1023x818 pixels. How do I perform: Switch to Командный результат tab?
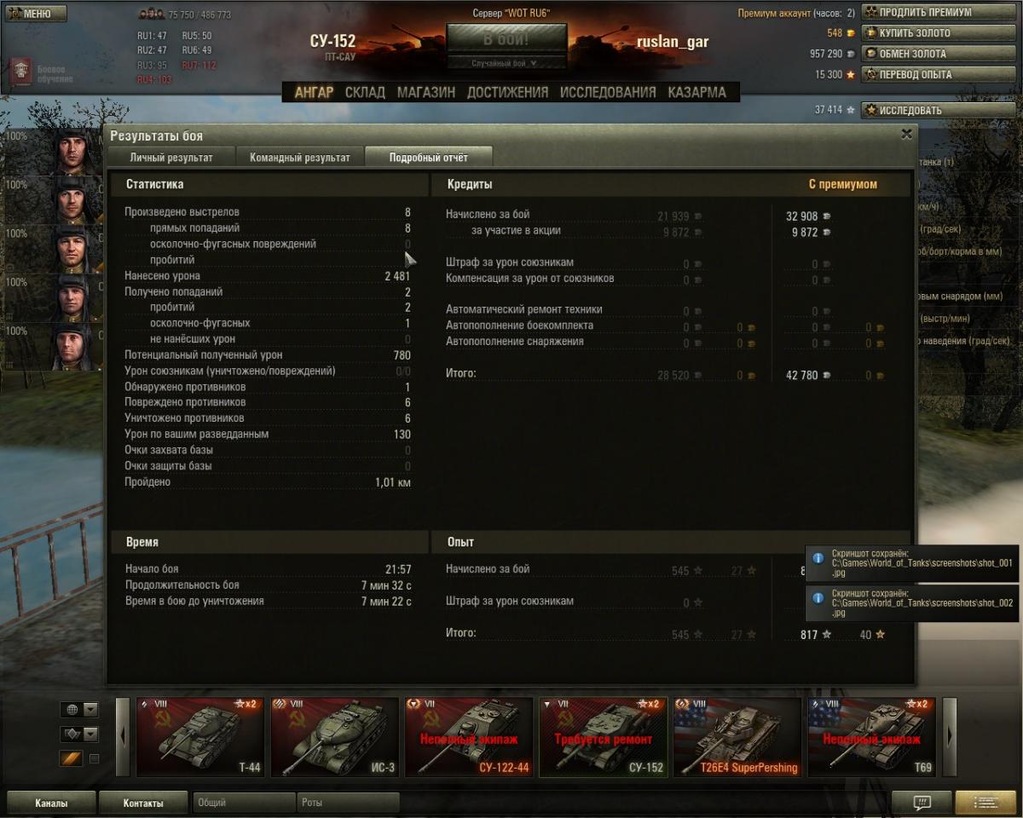pyautogui.click(x=299, y=158)
